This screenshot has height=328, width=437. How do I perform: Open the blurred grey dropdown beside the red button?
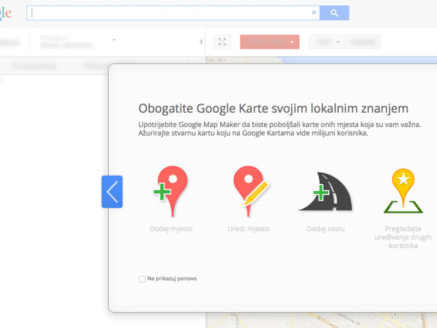pos(327,42)
